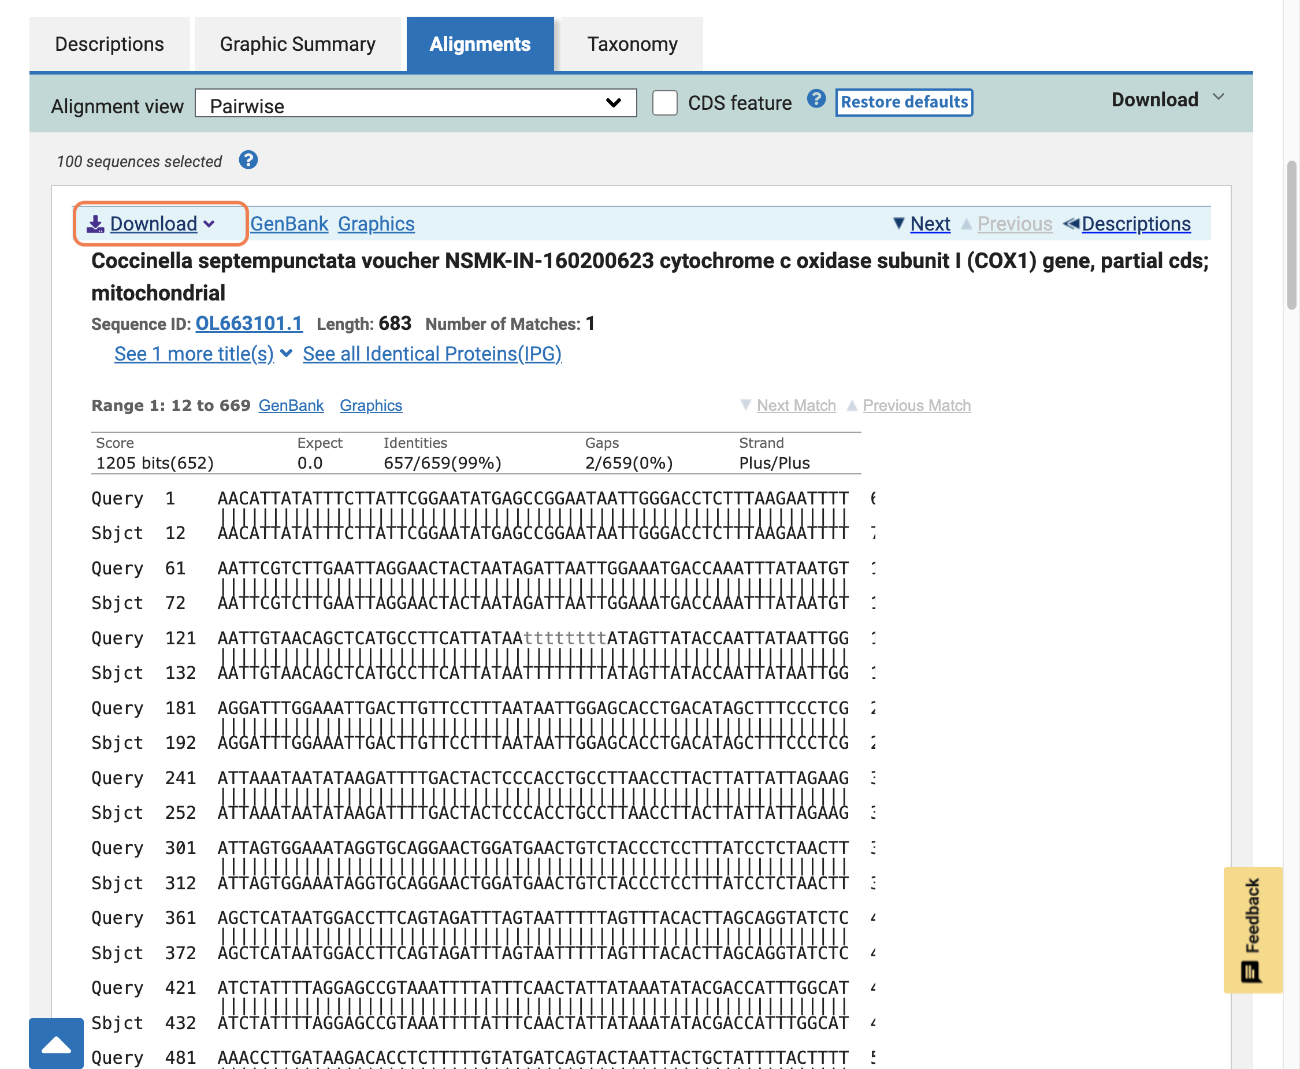Jump back to Descriptions link
The height and width of the screenshot is (1069, 1300).
click(1136, 224)
